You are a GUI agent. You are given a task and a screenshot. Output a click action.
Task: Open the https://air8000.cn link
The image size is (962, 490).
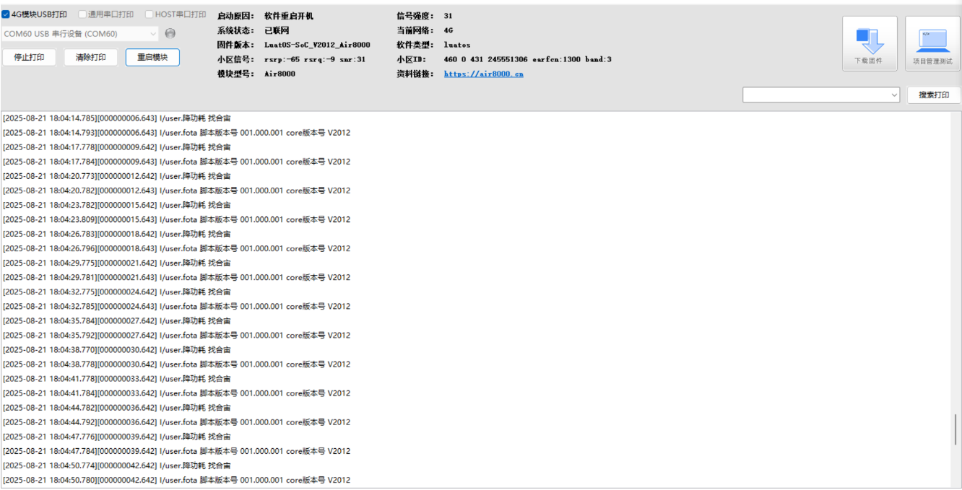point(483,74)
